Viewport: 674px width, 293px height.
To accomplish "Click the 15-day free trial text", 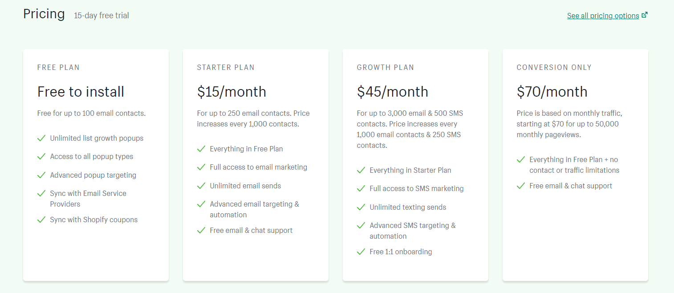I will pyautogui.click(x=101, y=15).
